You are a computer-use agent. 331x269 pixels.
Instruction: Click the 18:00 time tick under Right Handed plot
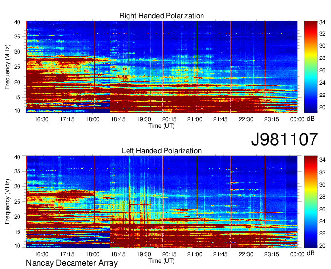[x=92, y=119]
